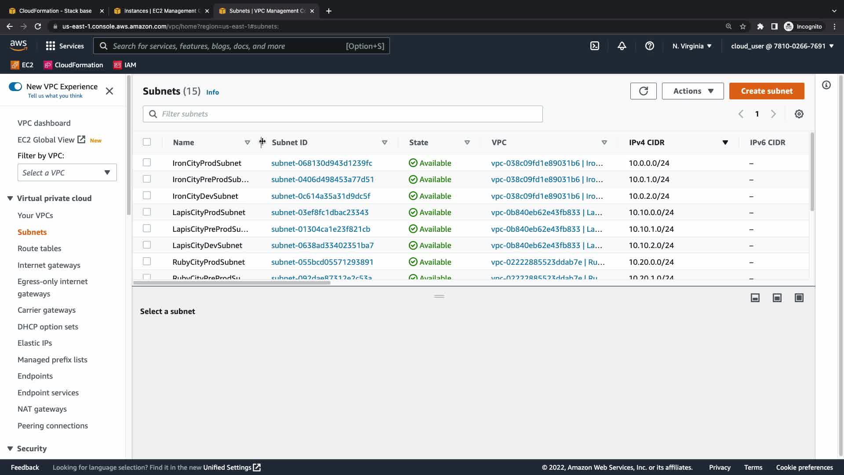Refresh the subnets table
844x475 pixels.
(643, 91)
